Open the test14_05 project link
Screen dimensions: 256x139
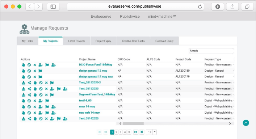point(85,101)
